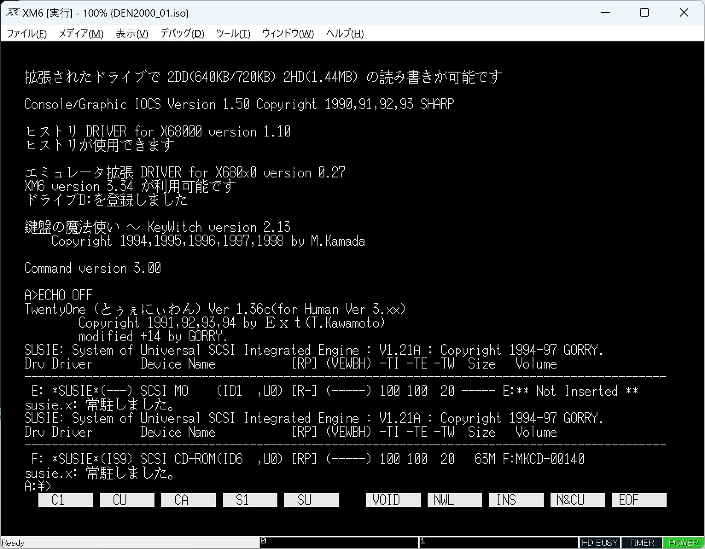
Task: Click the XM6 application icon in title bar
Action: 13,13
